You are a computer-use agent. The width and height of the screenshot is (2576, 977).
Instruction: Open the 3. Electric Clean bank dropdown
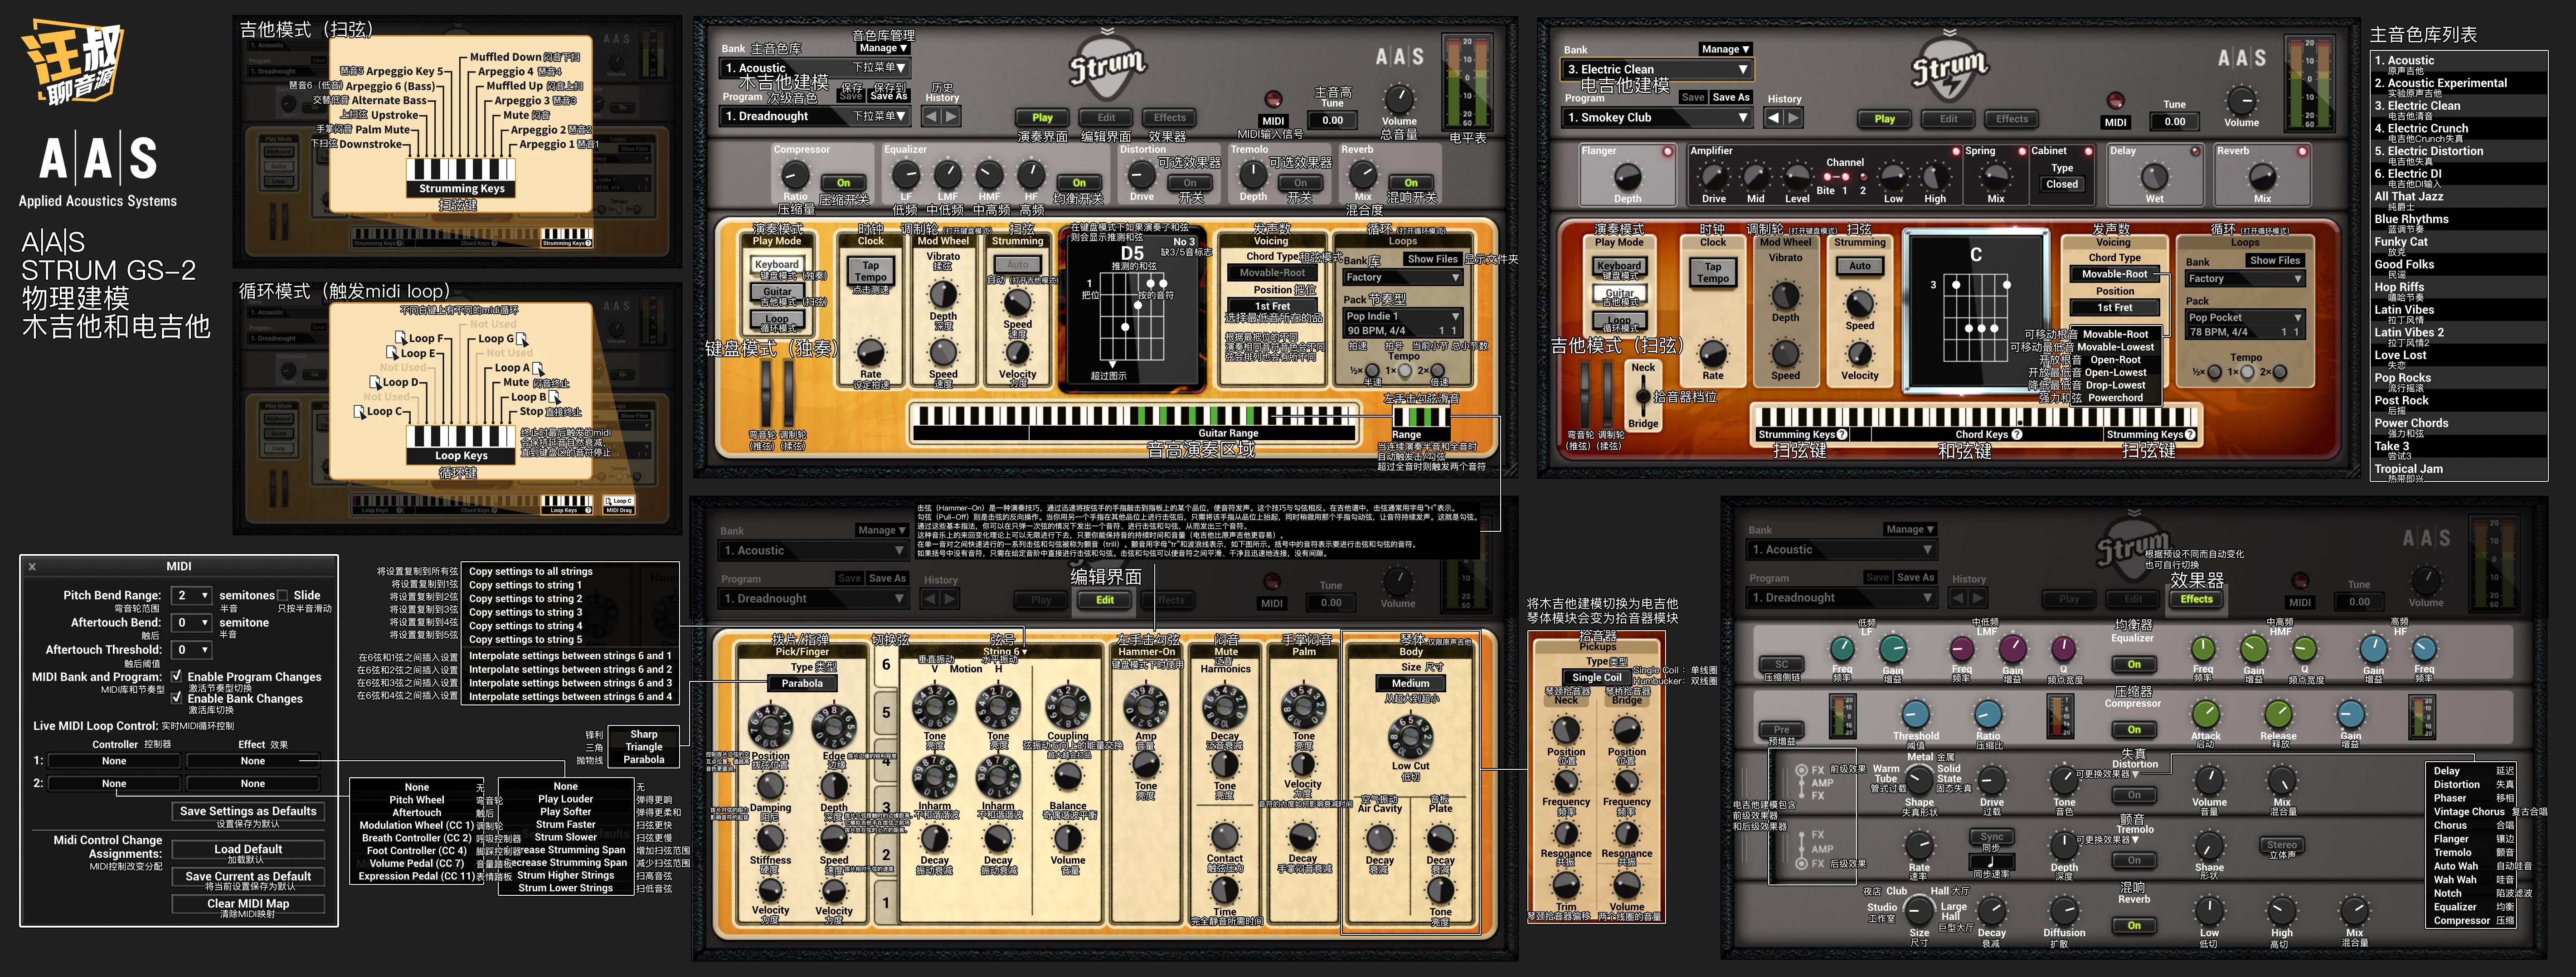click(x=1657, y=69)
